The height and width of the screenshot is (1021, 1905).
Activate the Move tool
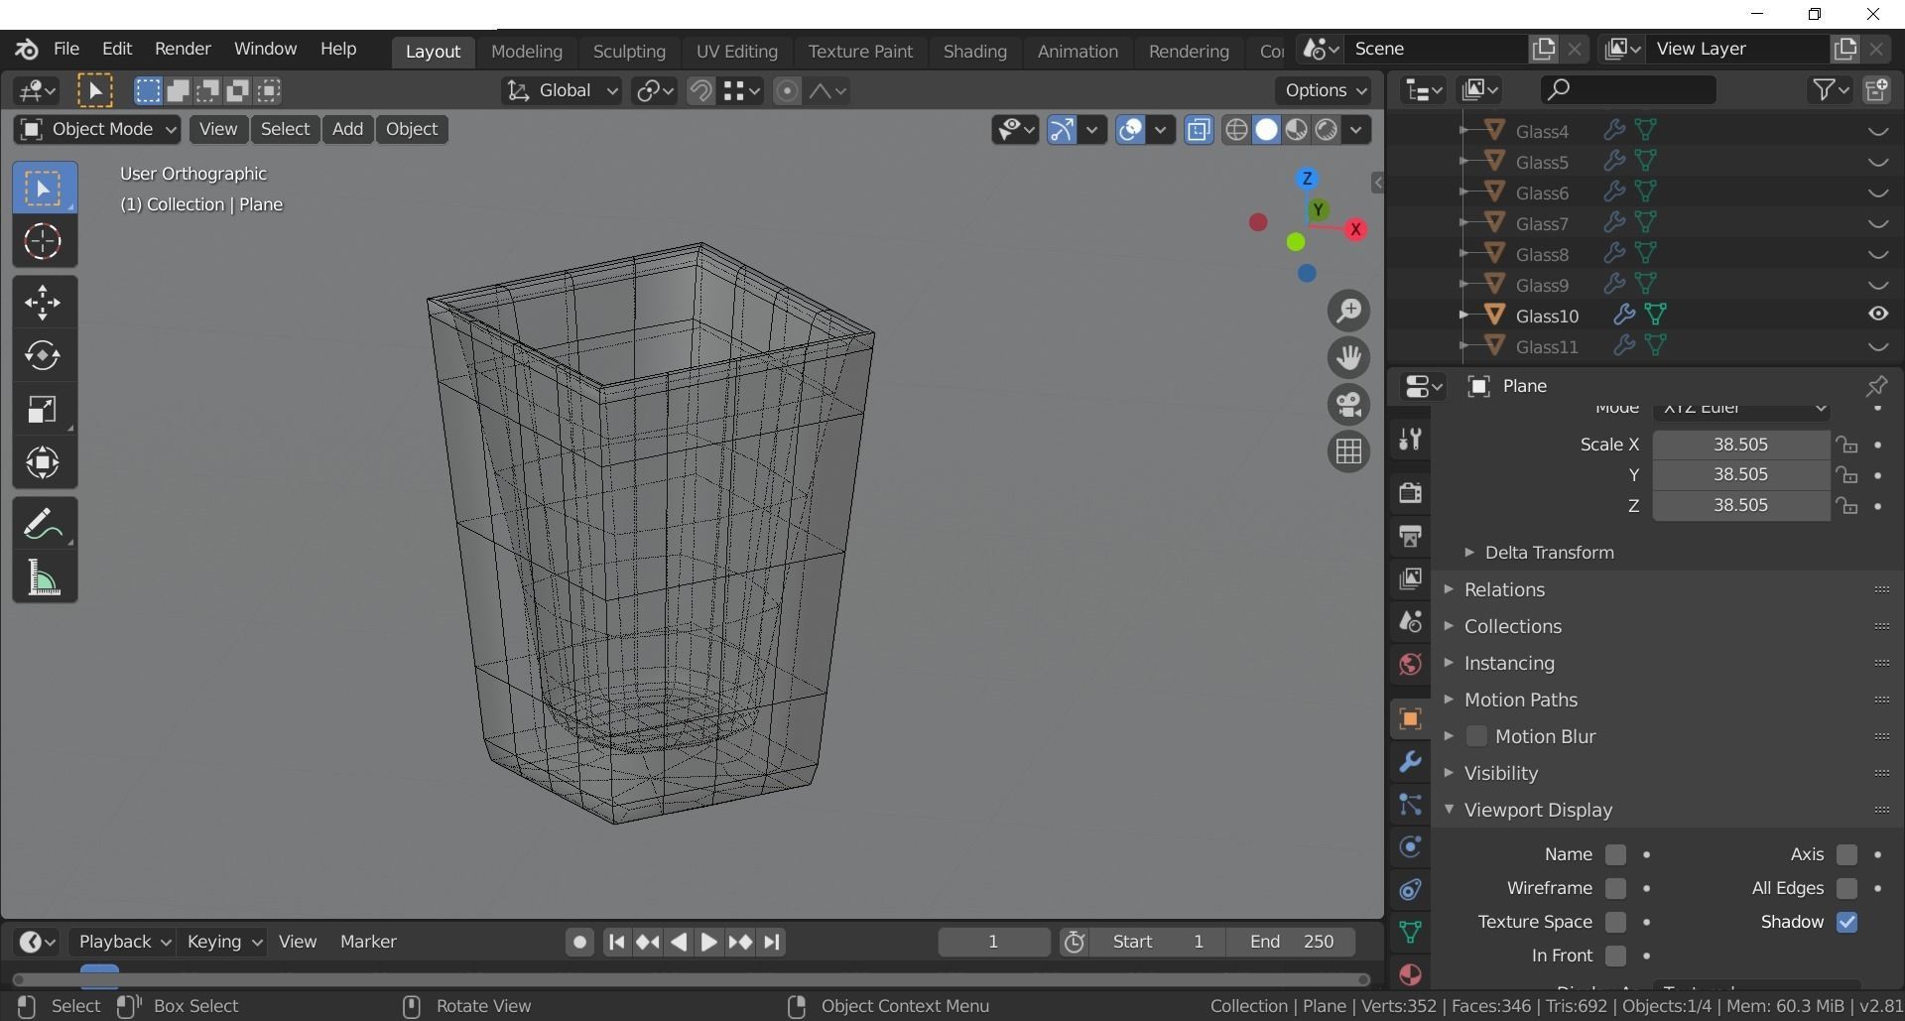coord(43,303)
